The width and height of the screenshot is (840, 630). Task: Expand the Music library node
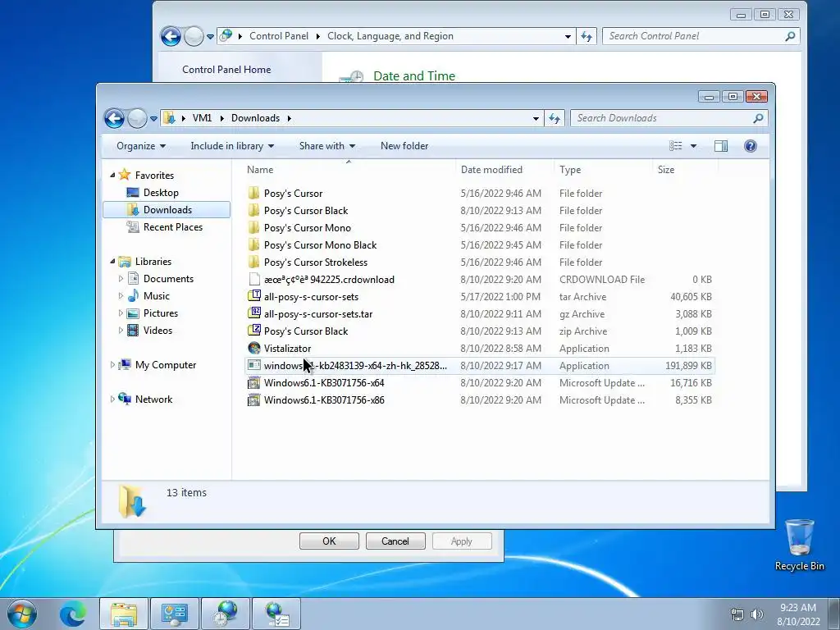coord(121,295)
